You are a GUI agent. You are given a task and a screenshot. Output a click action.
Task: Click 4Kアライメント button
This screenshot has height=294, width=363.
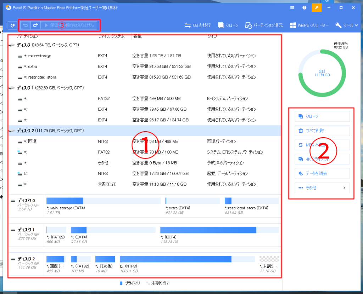(x=322, y=159)
